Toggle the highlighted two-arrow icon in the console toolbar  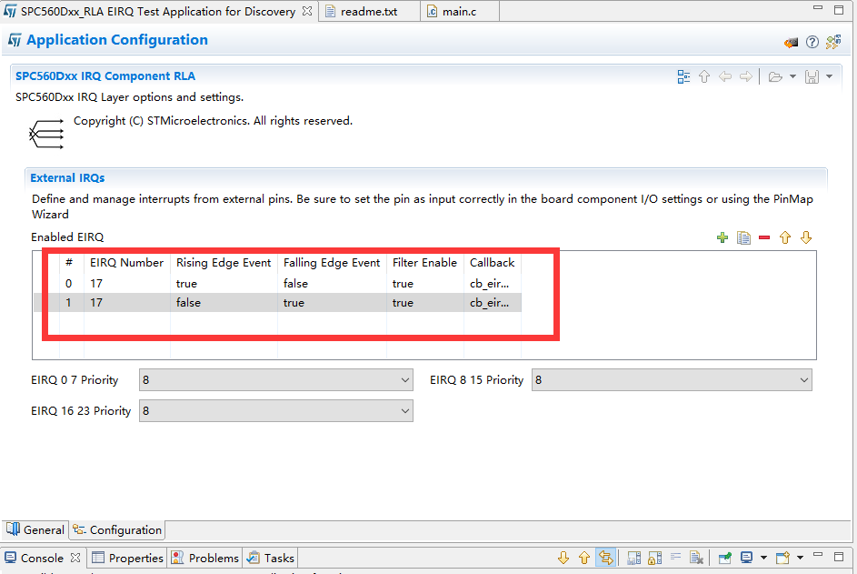pyautogui.click(x=605, y=558)
